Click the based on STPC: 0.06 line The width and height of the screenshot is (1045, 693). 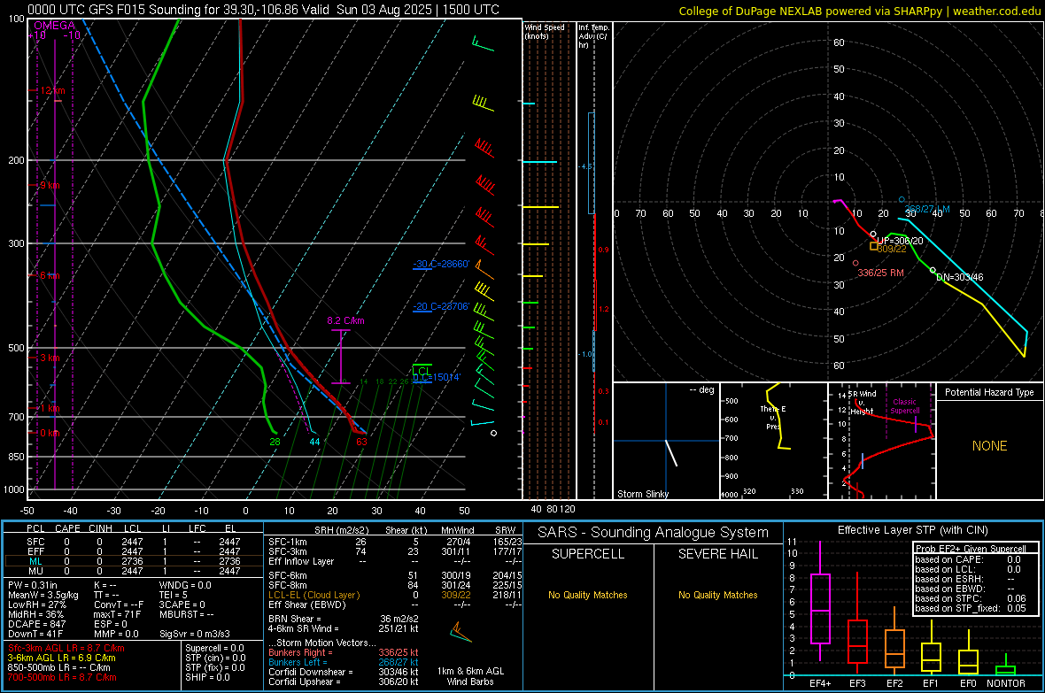pos(971,598)
